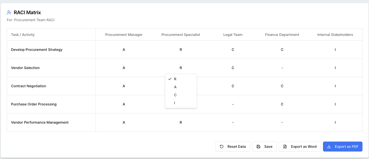Click the Reset Data circular arrow icon
369x159 pixels.
pos(222,147)
